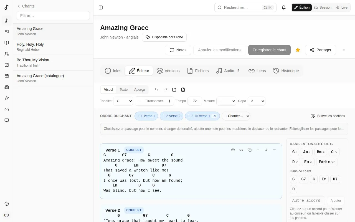Screen dimensions: 355x222
Task: Toggle the favorite star for this song
Action: point(298,50)
